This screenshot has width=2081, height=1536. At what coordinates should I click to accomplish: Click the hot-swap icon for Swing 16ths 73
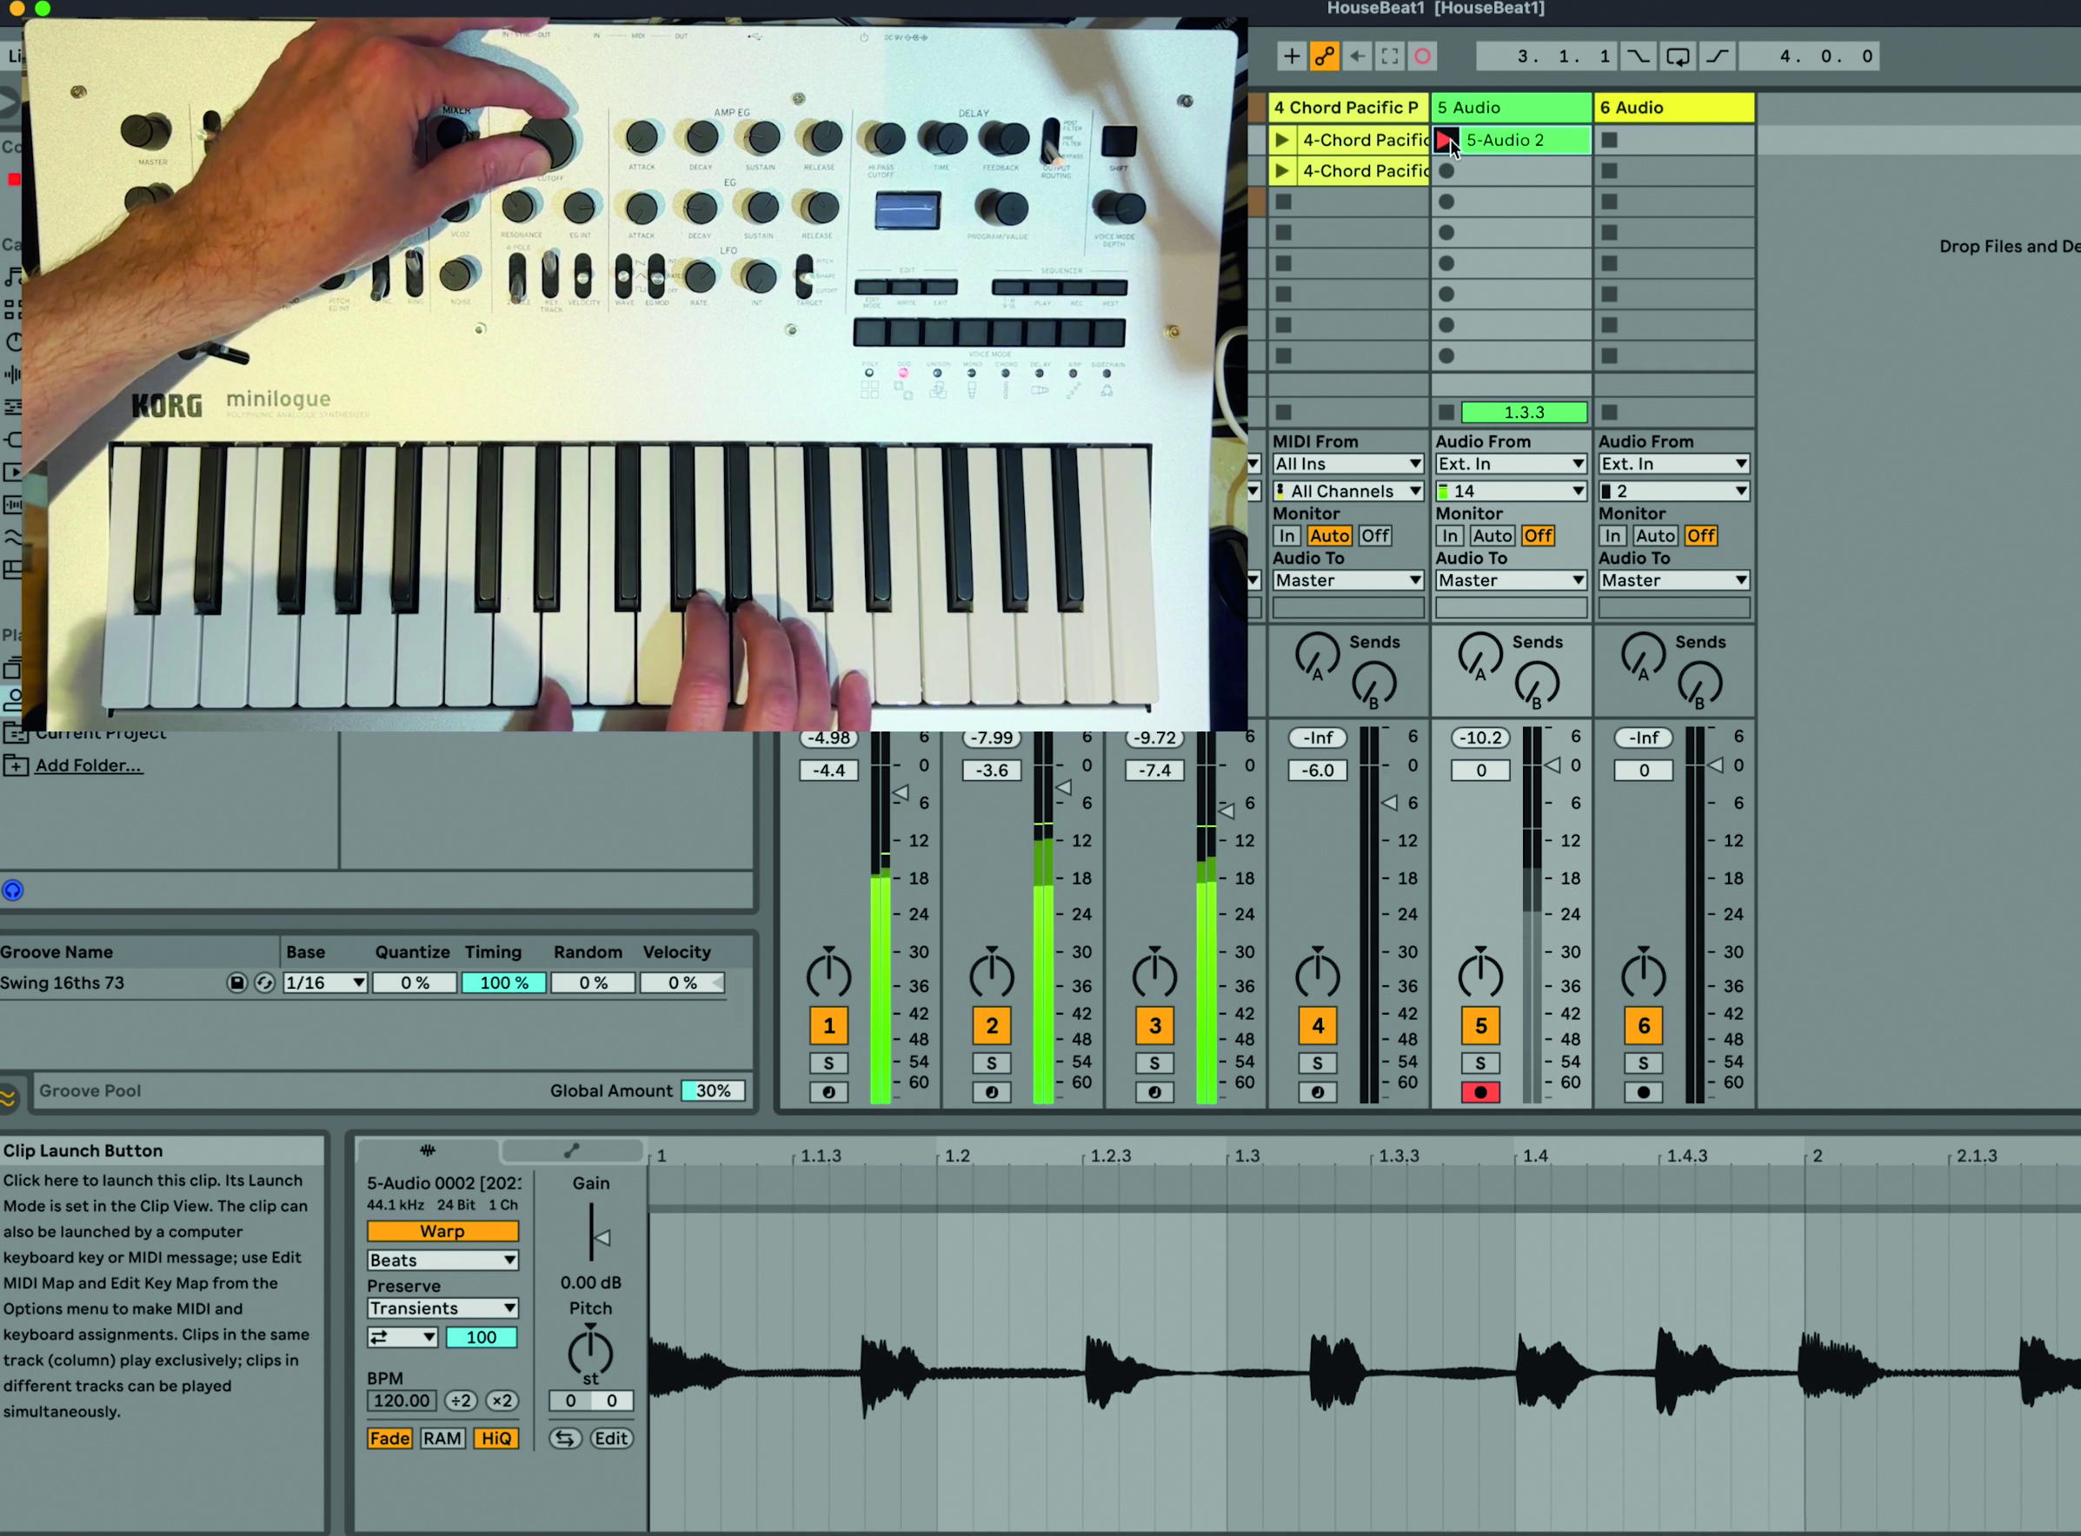point(264,983)
